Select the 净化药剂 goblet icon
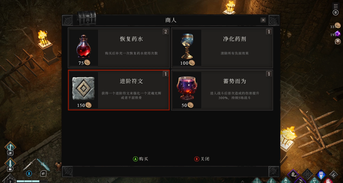 (187, 46)
